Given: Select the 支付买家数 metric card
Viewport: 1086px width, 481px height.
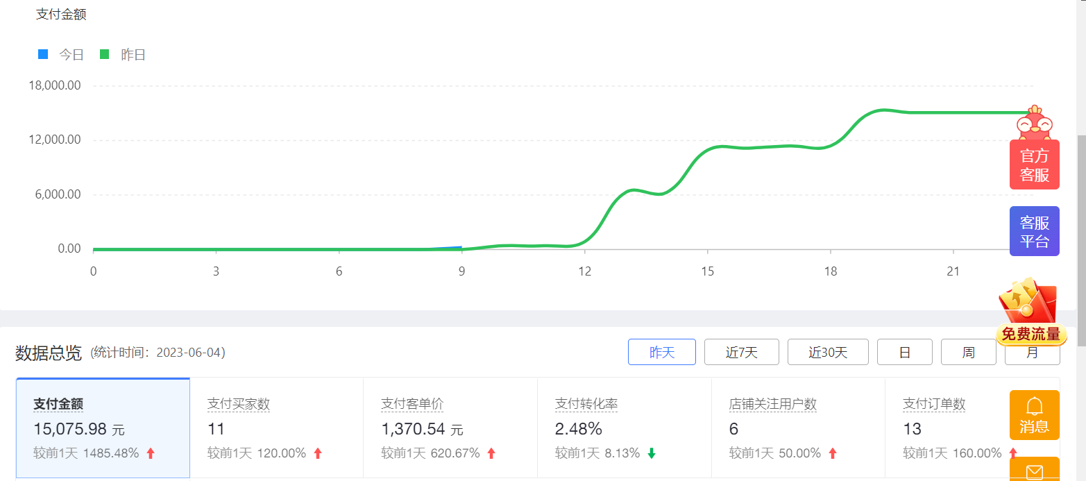Looking at the screenshot, I should (x=276, y=428).
